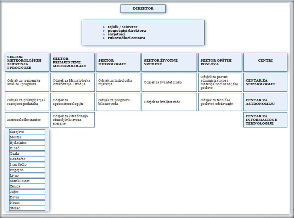Viewport: 294px width, 218px height.
Task: Select the Sanski Most station
Action: click(x=27, y=181)
